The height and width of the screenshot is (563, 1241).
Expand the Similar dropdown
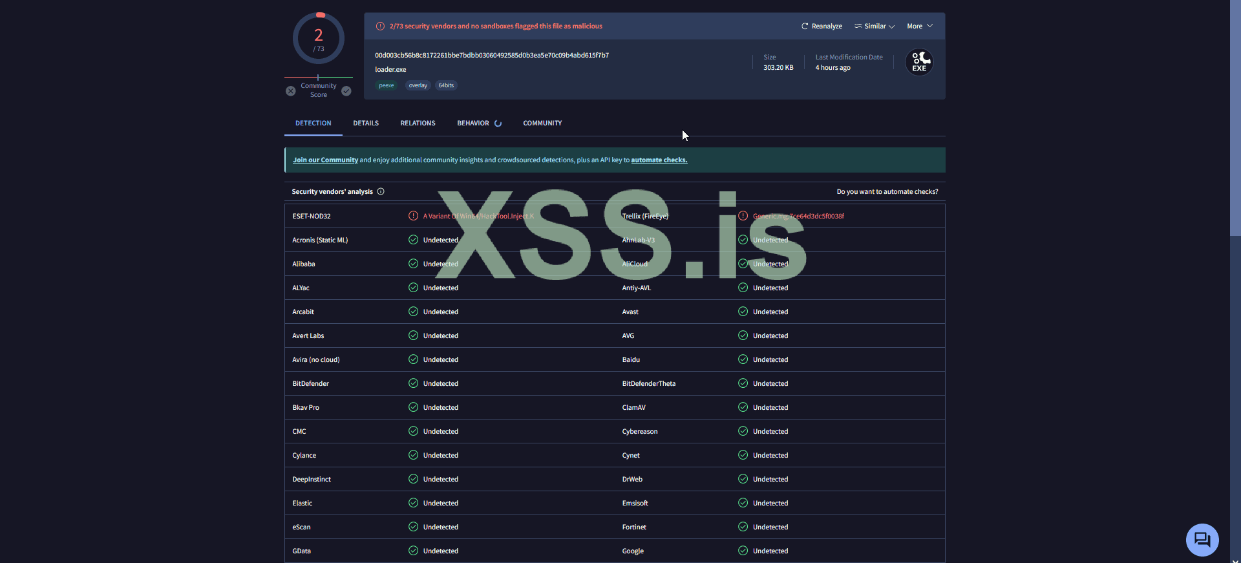coord(875,27)
